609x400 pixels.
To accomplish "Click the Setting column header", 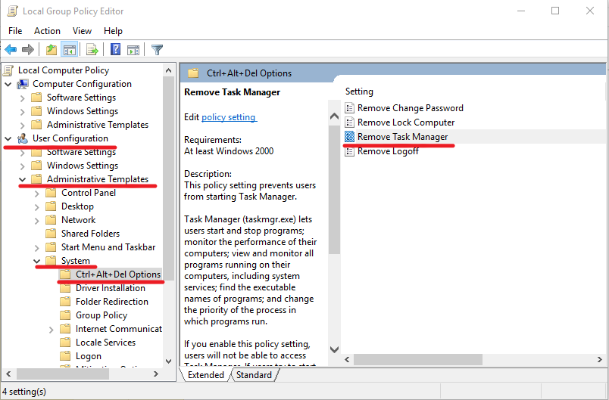I will coord(359,91).
